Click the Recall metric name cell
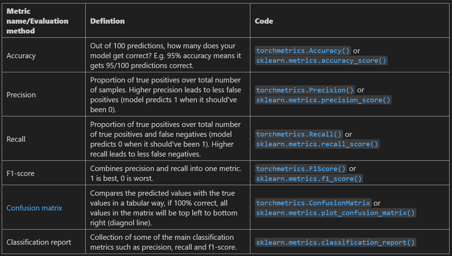The height and width of the screenshot is (256, 452). click(16, 139)
